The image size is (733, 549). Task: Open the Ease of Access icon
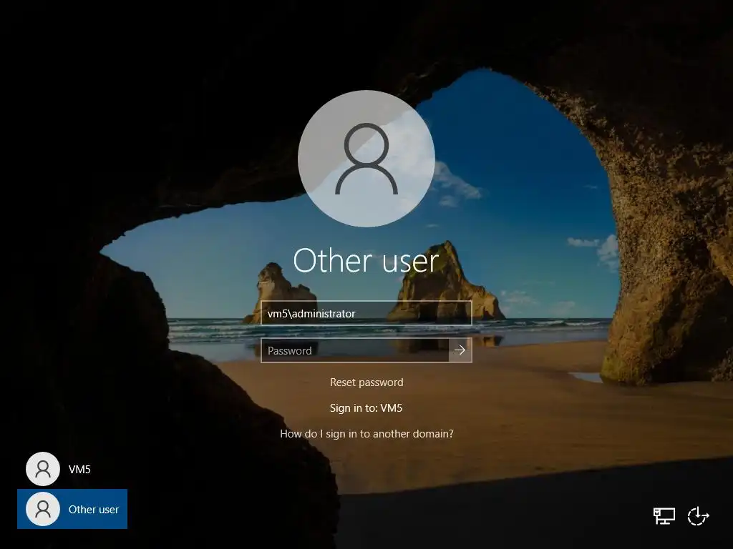(x=698, y=516)
